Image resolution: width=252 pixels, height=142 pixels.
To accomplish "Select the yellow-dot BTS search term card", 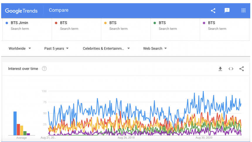I will coord(126,29).
